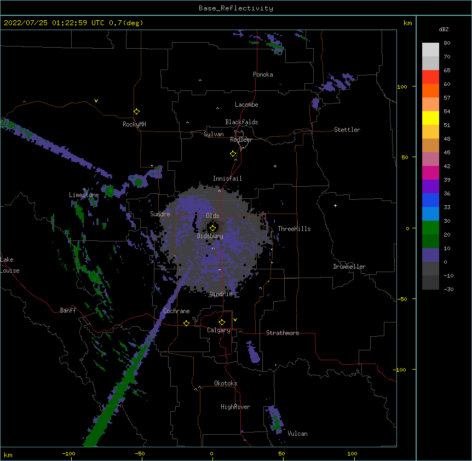The height and width of the screenshot is (461, 472).
Task: Click the Innisfail city label
Action: tap(227, 178)
